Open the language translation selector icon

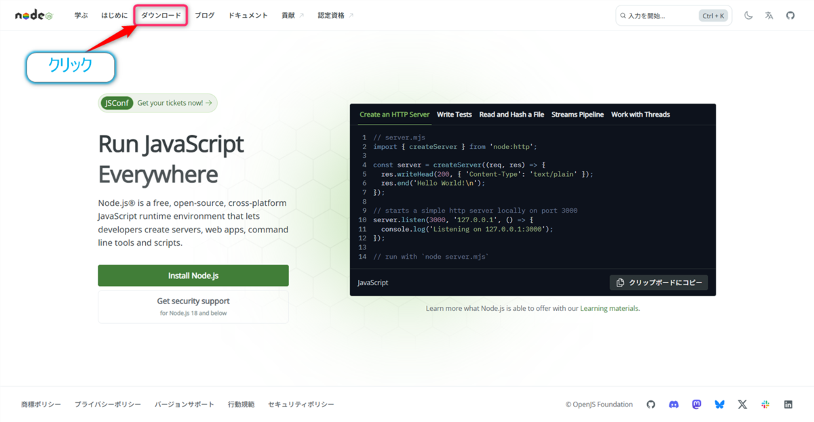pyautogui.click(x=769, y=16)
